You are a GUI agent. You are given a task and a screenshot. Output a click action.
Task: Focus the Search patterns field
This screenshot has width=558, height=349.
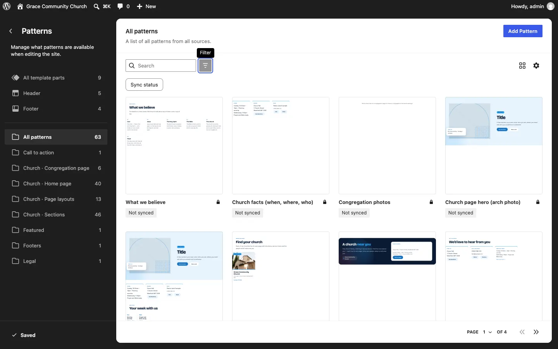point(161,66)
